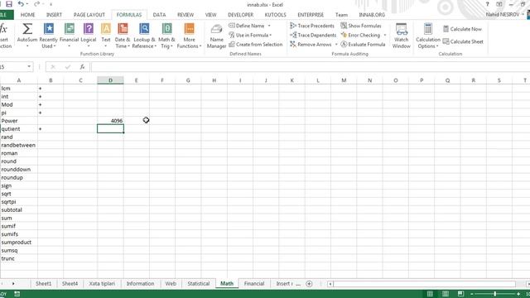
Task: Switch to the Financial sheet tab
Action: coord(254,284)
